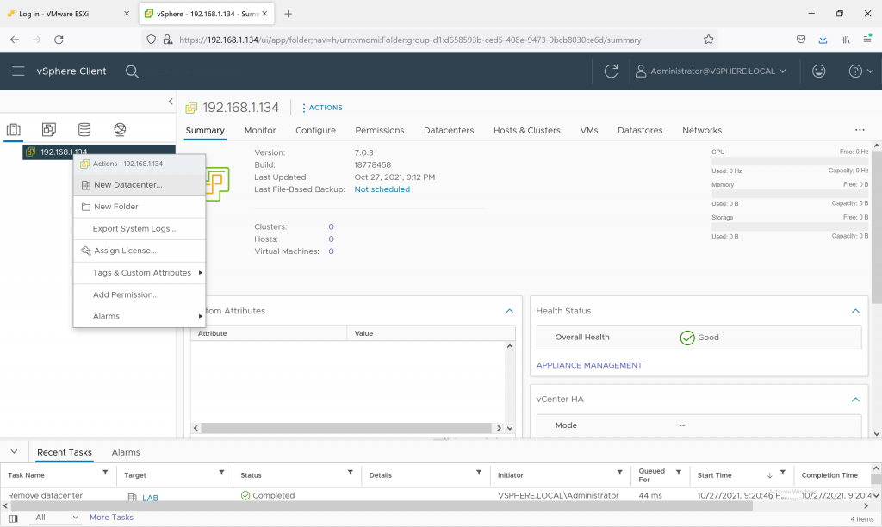Bookmark this page with the star
This screenshot has width=882, height=527.
pyautogui.click(x=709, y=40)
